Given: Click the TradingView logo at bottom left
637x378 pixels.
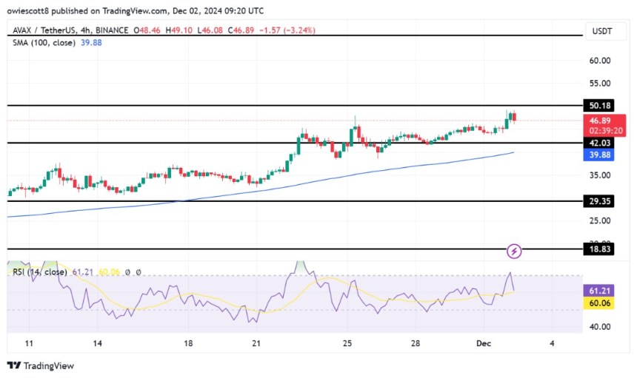Looking at the screenshot, I should pos(41,365).
